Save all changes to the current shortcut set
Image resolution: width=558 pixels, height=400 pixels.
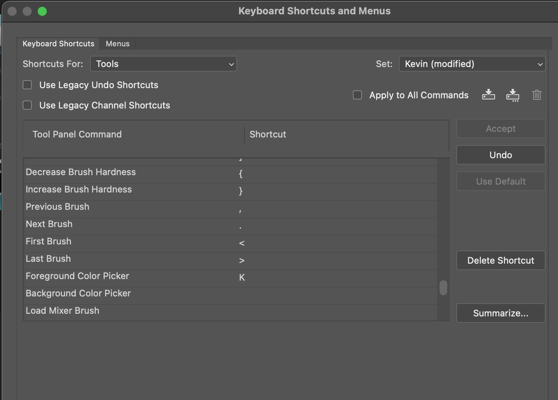coord(489,95)
